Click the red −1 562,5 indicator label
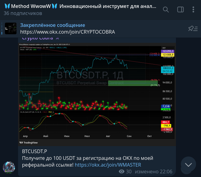This screenshot has width=201, height=177. (167, 129)
